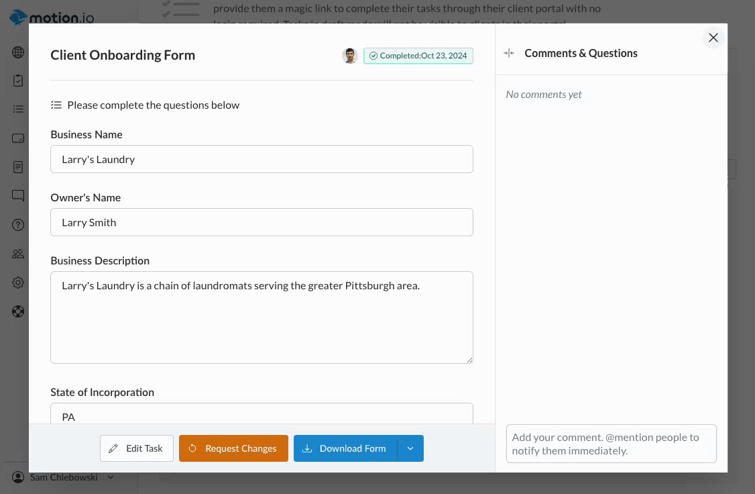755x494 pixels.
Task: Click the Business Description text area
Action: point(262,317)
